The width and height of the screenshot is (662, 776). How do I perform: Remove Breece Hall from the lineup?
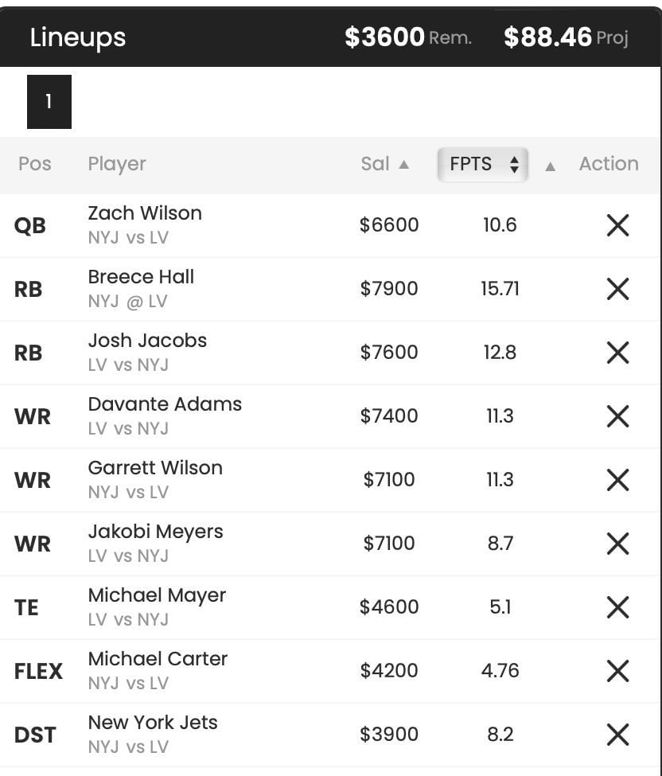(x=617, y=289)
